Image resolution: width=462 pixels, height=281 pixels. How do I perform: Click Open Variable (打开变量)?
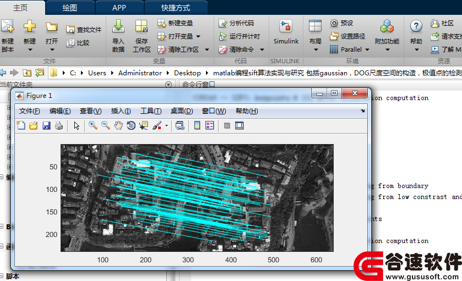[x=175, y=36]
